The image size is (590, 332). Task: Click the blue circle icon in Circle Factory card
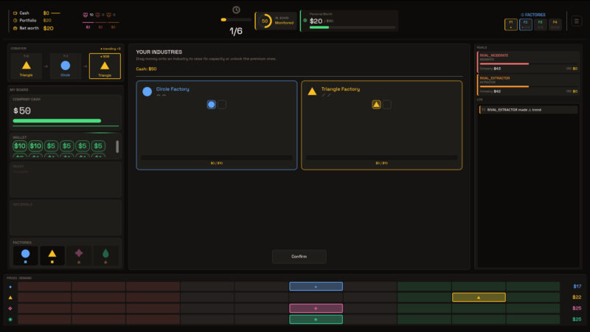(147, 91)
